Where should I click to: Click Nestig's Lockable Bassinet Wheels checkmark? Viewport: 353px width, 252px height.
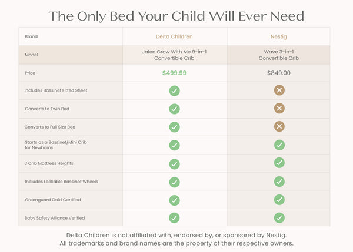pyautogui.click(x=279, y=182)
